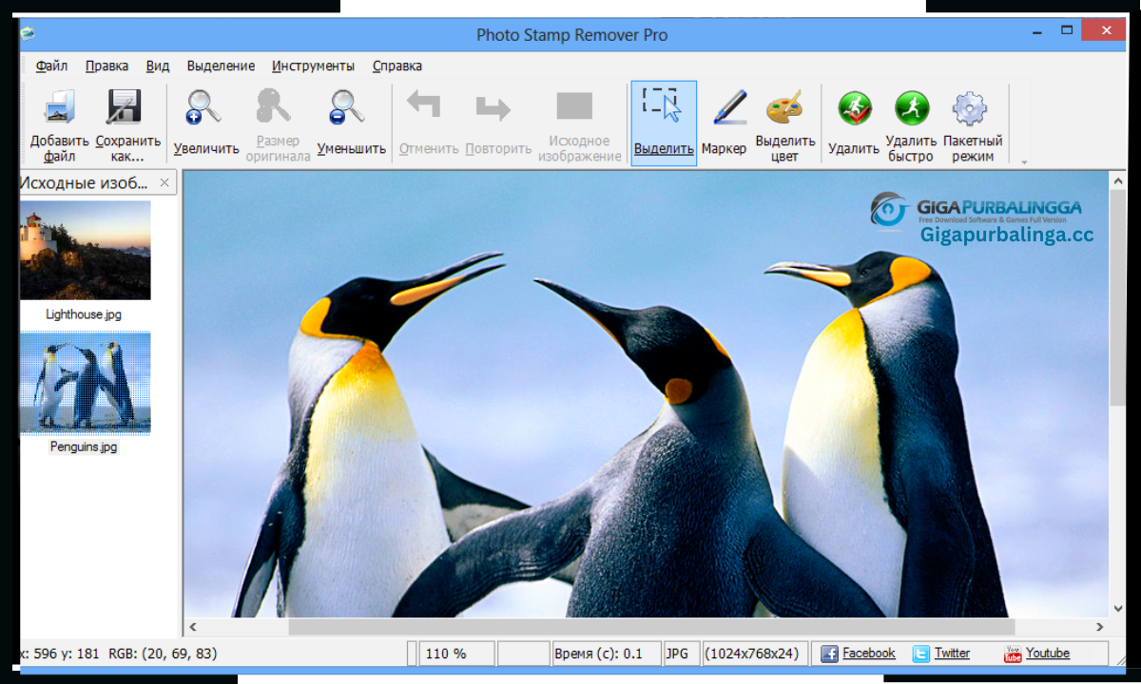The width and height of the screenshot is (1141, 684).
Task: Click the Уменьшить zoom-out magnifier
Action: coord(348,107)
